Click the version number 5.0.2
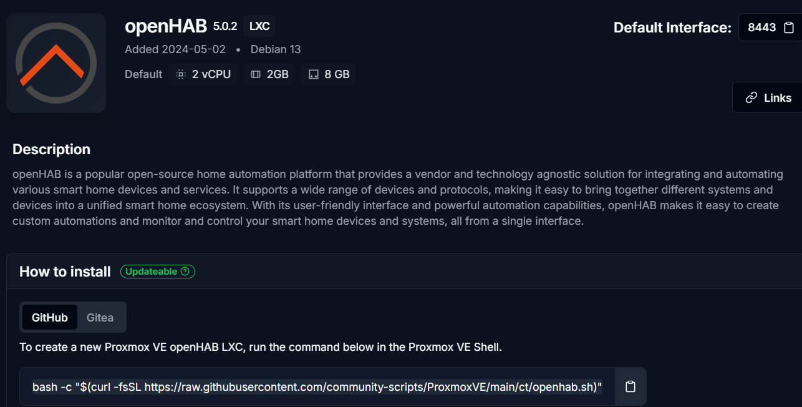The width and height of the screenshot is (802, 407). [x=225, y=26]
